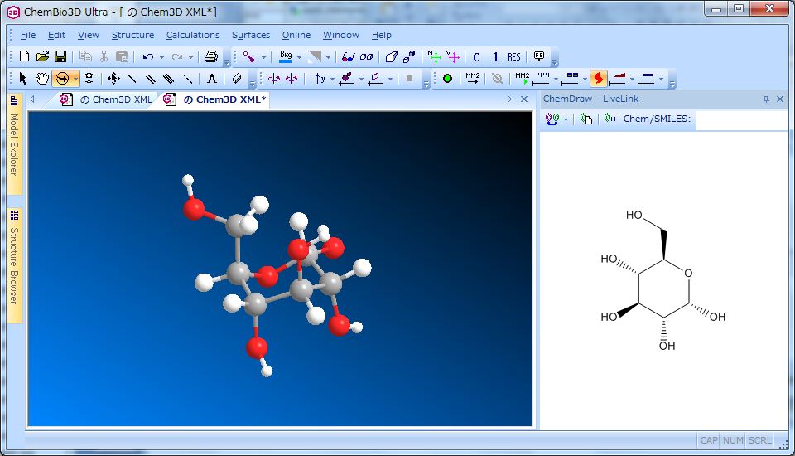Switch to the first Chem3D XML tab
This screenshot has width=795, height=456.
pos(108,99)
